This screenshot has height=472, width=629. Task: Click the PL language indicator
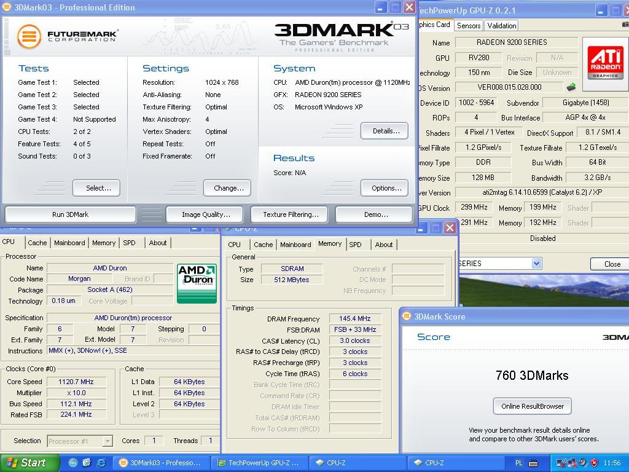519,463
